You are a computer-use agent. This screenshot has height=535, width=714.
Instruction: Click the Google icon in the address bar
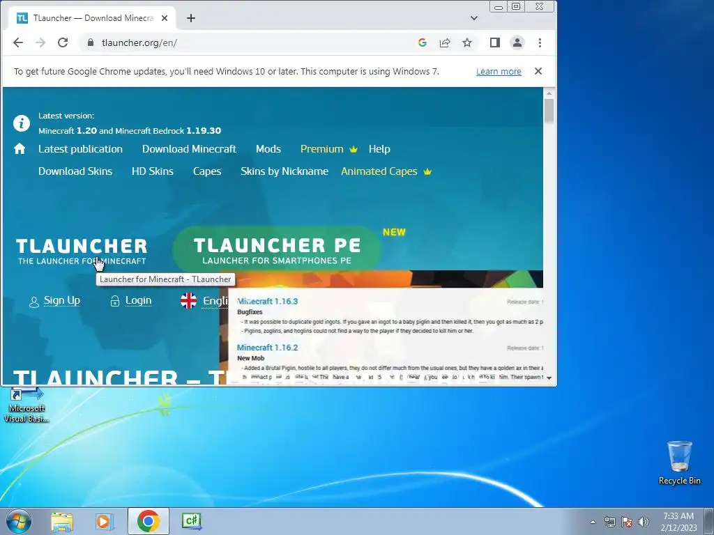[x=422, y=42]
